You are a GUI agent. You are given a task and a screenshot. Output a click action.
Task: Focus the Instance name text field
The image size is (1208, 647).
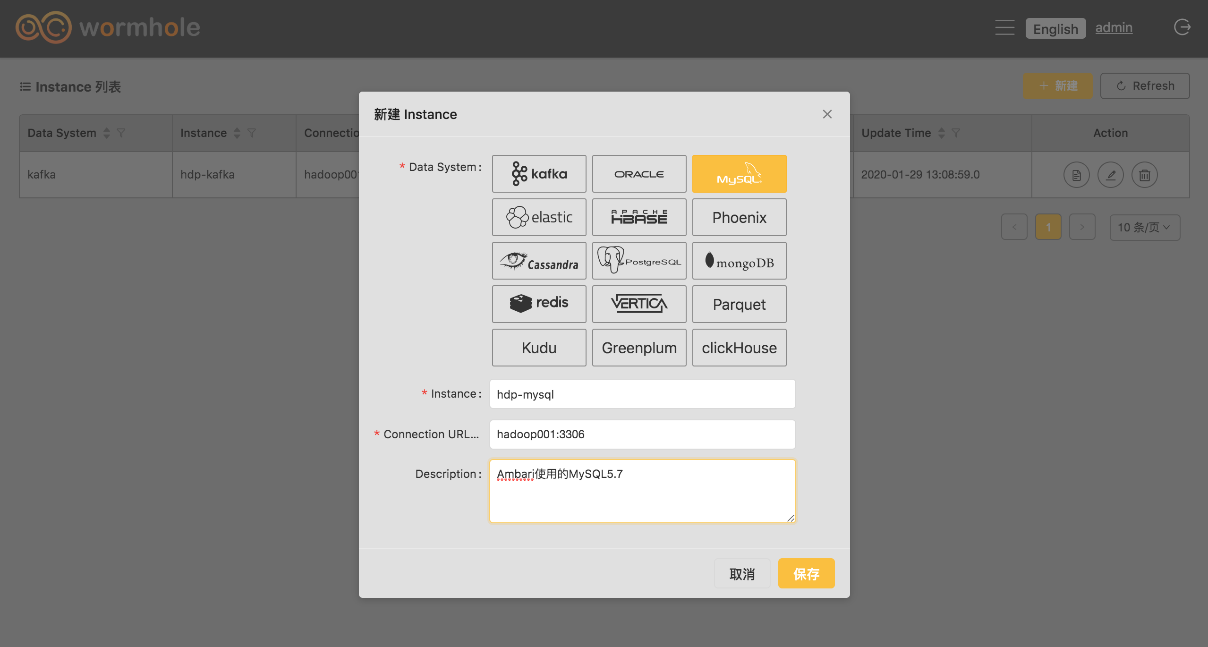642,394
